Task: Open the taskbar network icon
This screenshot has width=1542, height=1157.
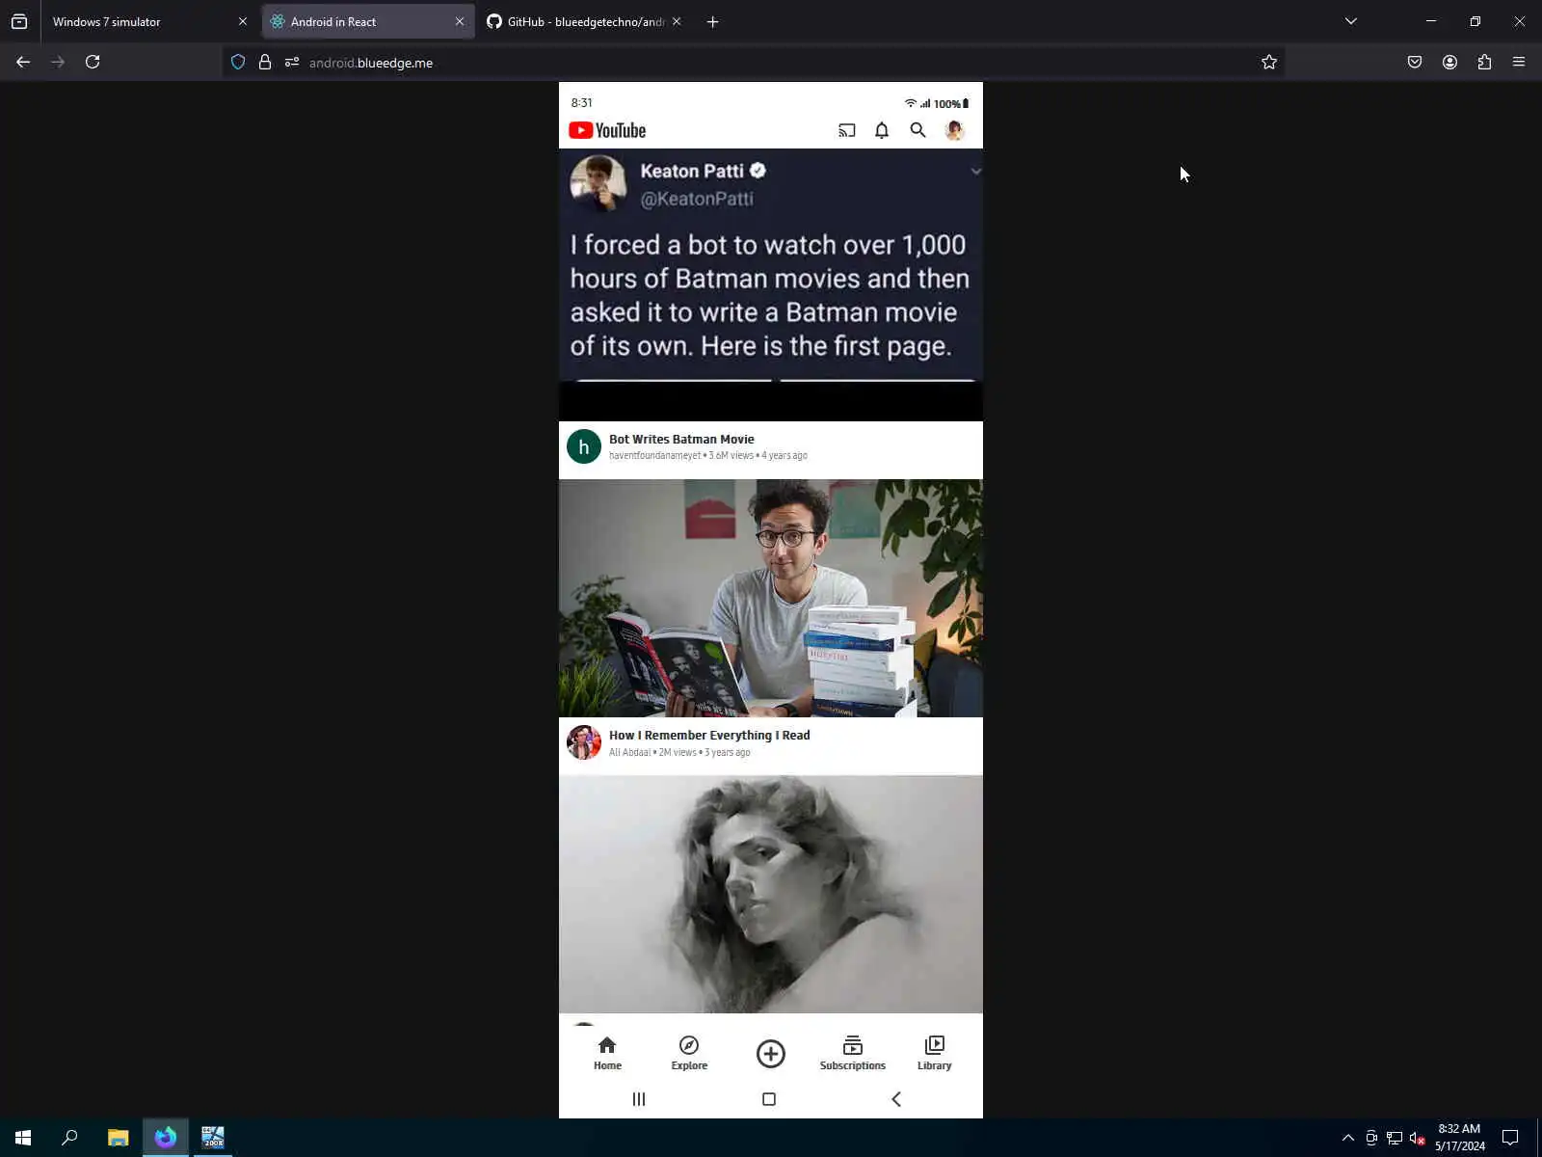Action: click(1395, 1138)
